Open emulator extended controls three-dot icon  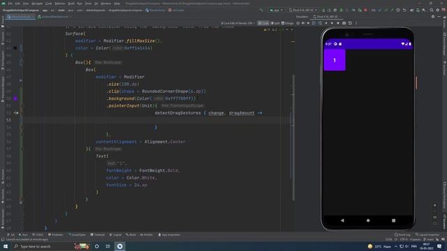356,23
